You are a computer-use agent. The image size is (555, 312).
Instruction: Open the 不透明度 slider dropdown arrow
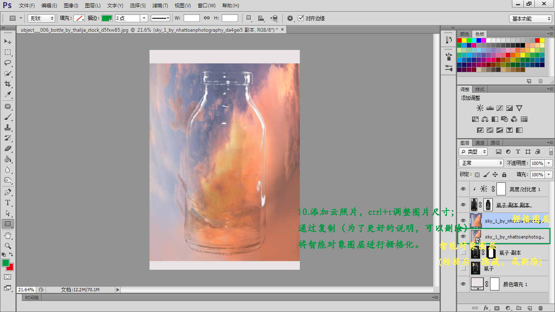549,163
